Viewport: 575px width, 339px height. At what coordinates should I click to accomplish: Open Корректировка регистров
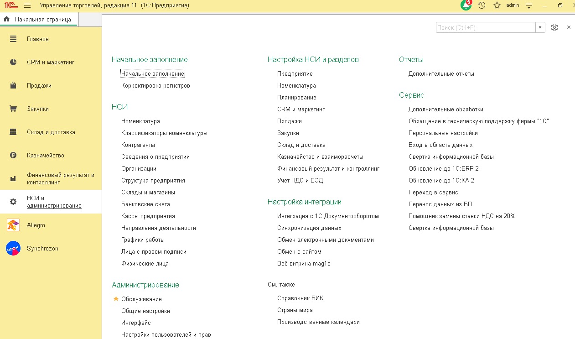pyautogui.click(x=155, y=85)
